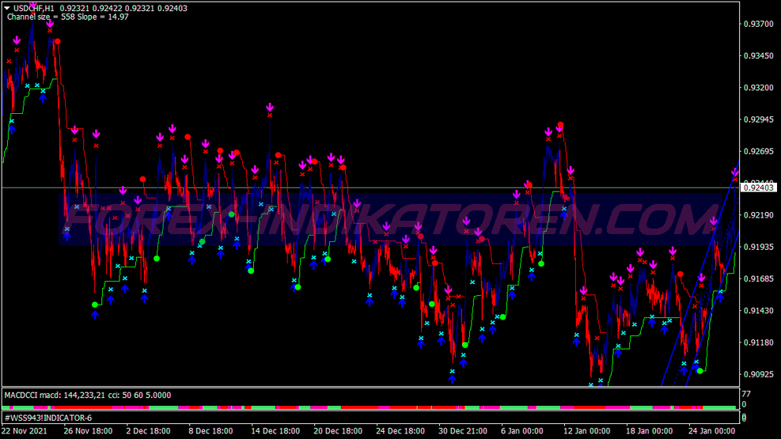Click the 0.91180 price level on the scale
Viewport: 781px width, 439px height.
[x=759, y=342]
